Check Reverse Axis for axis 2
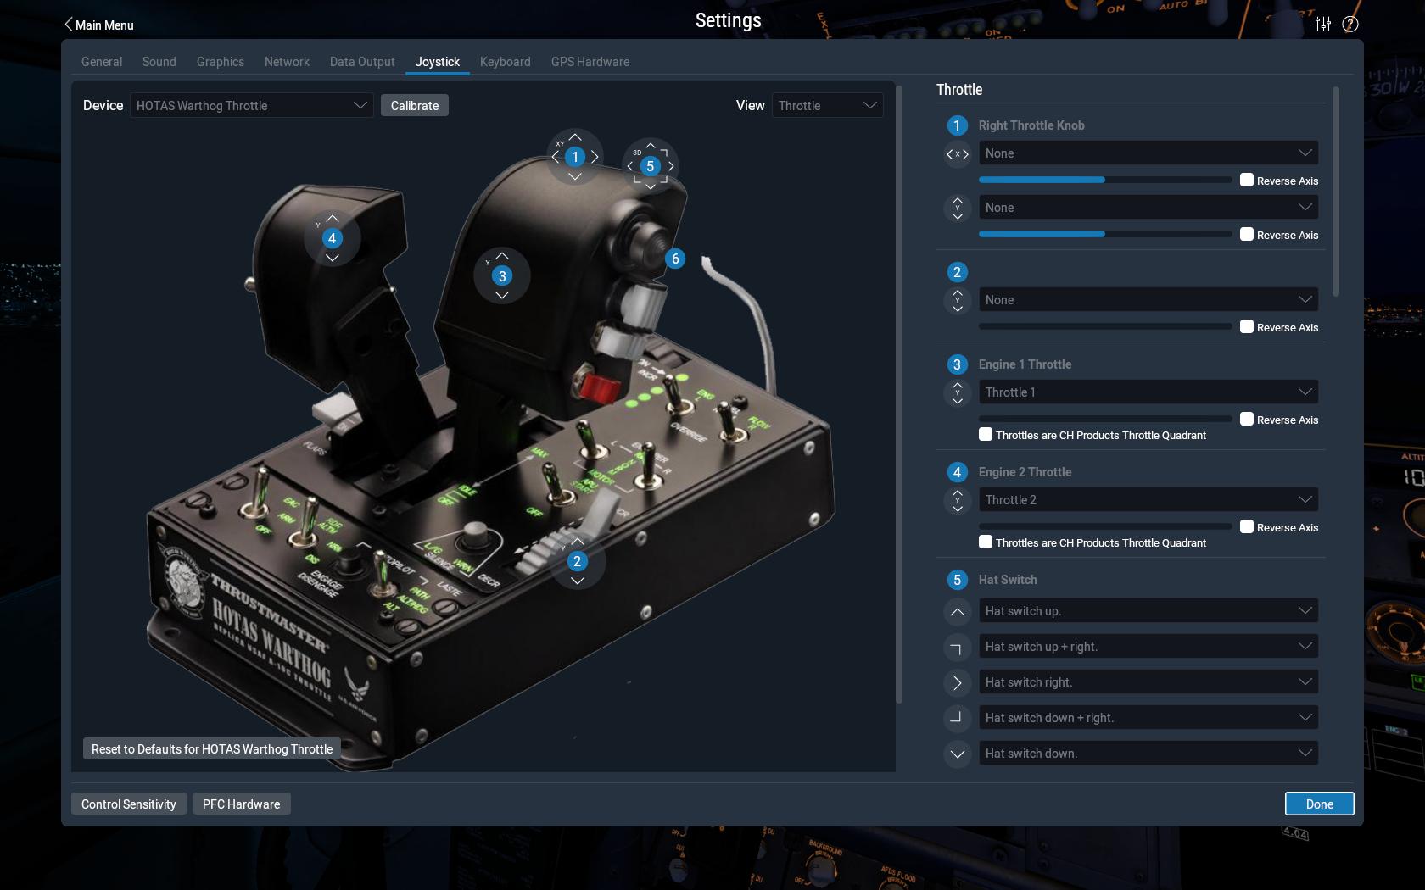The width and height of the screenshot is (1425, 890). point(1246,326)
